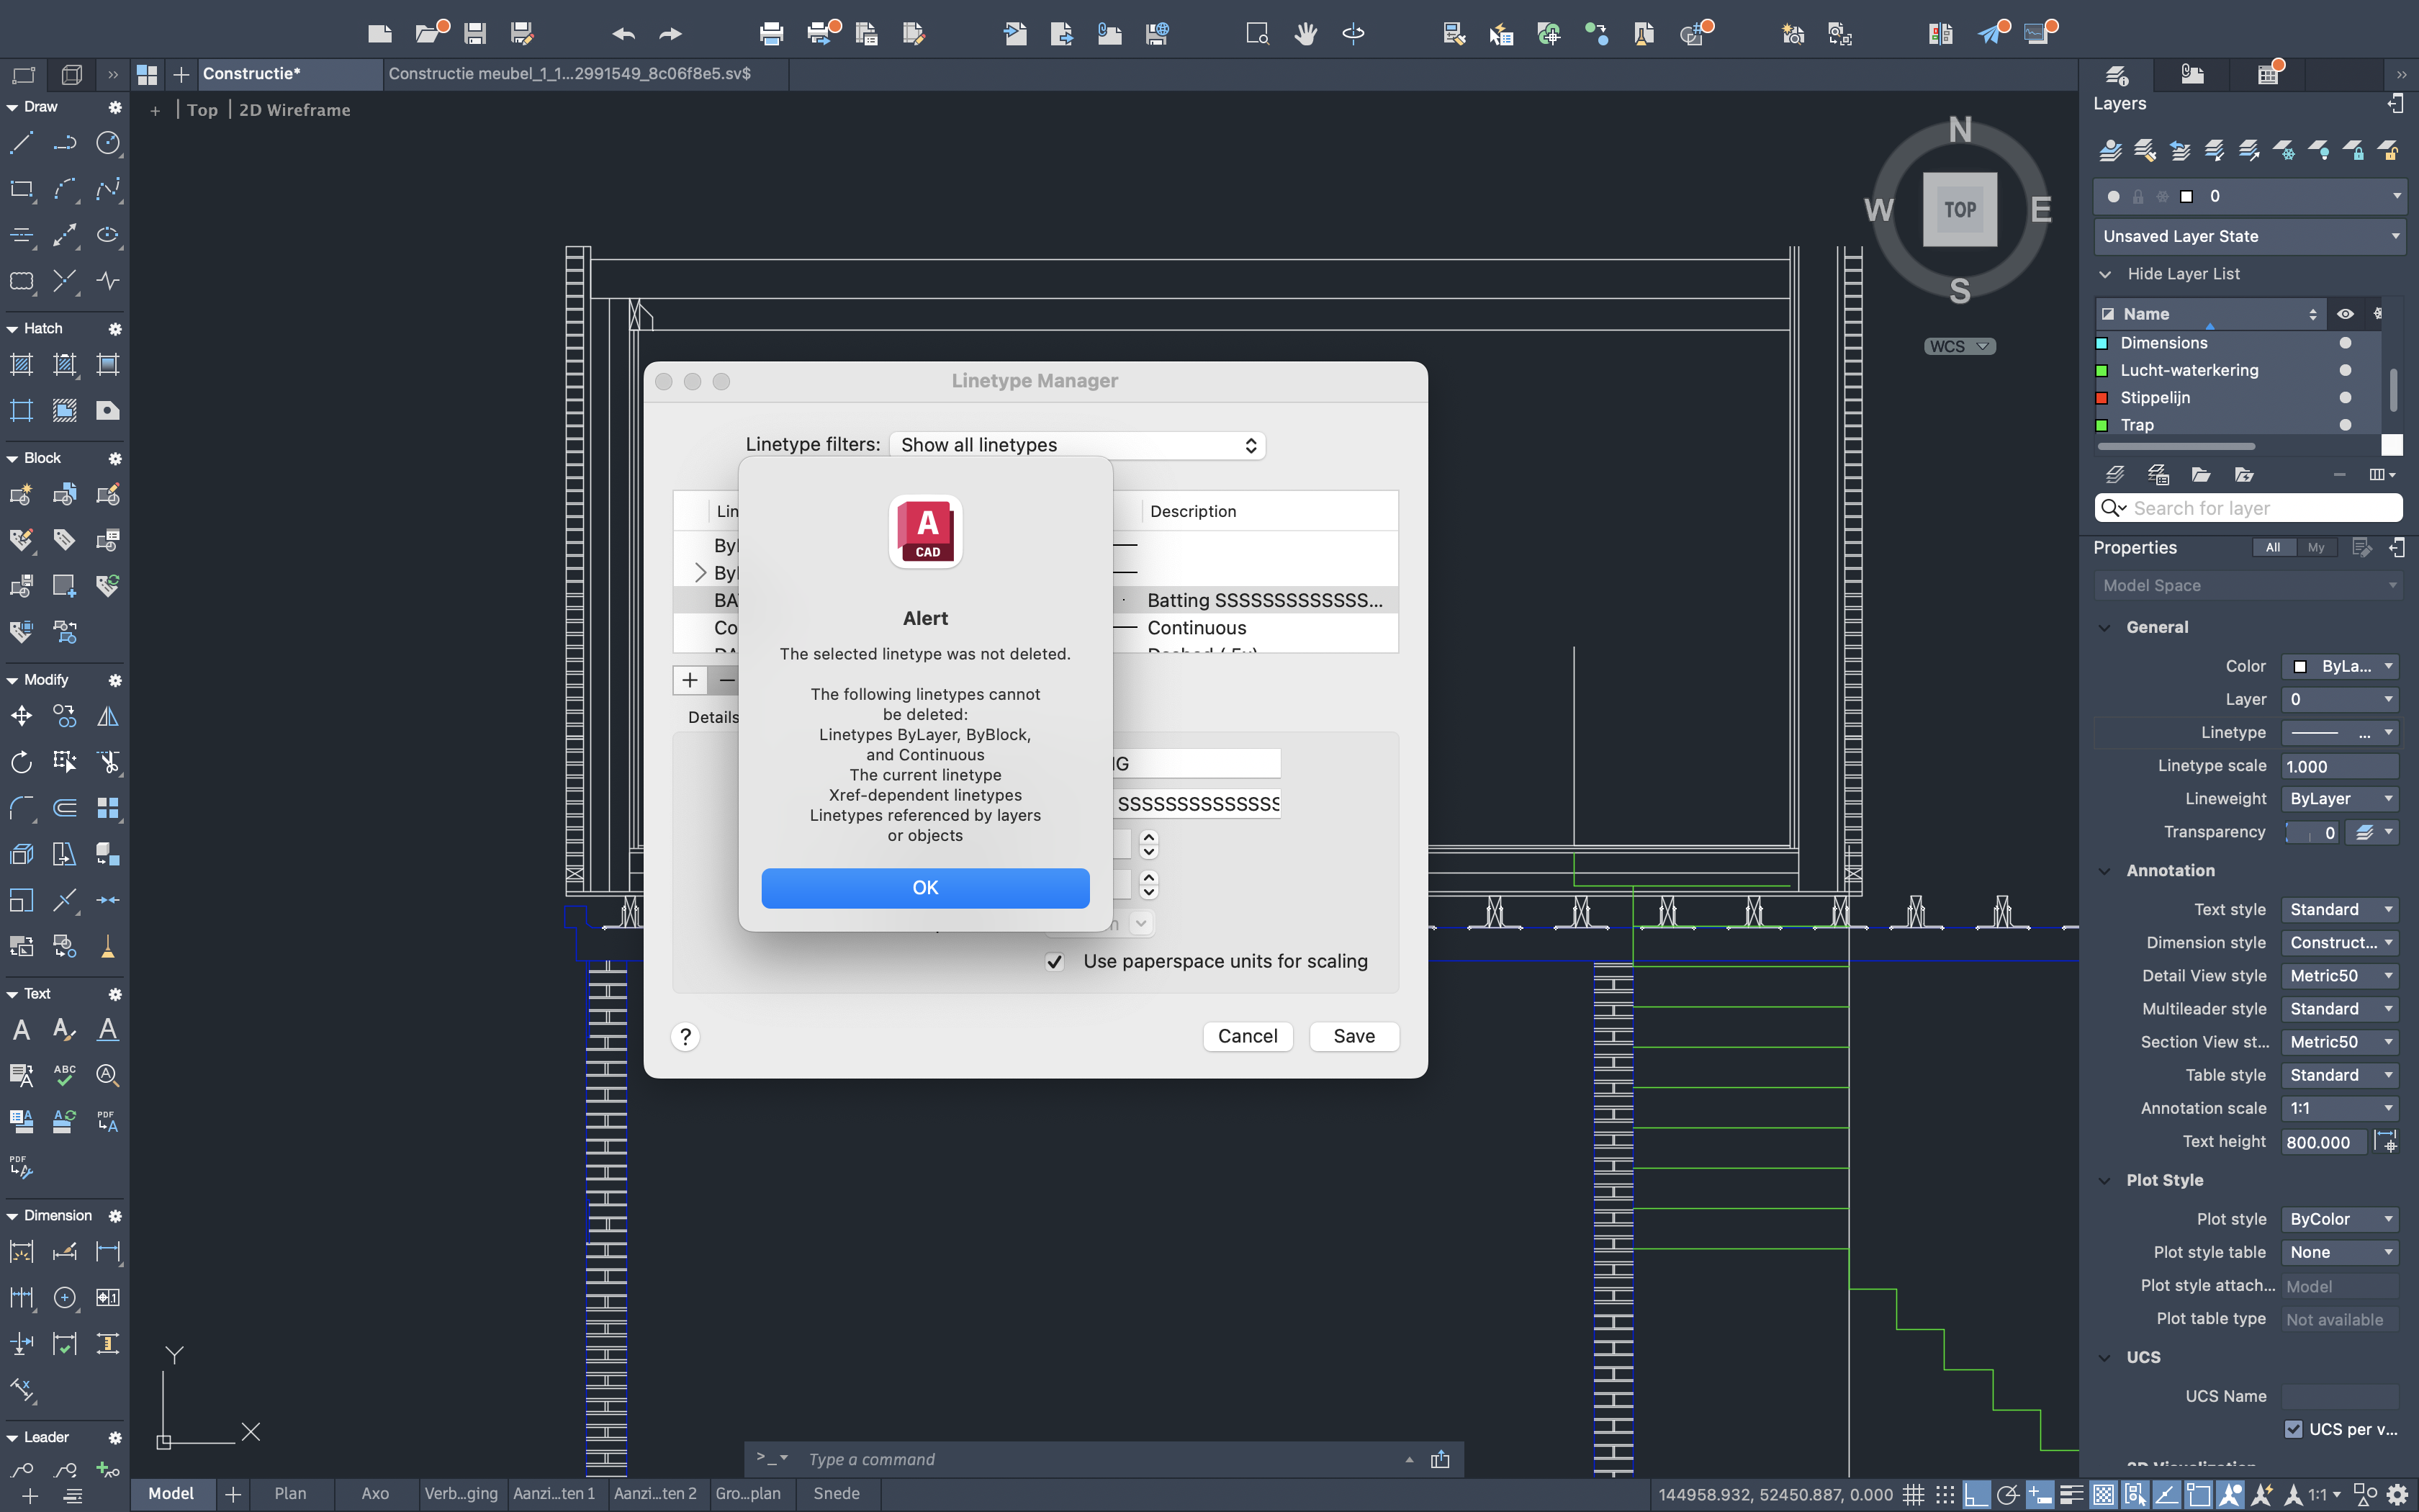Open the Color swatch in Properties panel
Screen dimensions: 2419x1512
pyautogui.click(x=2301, y=666)
